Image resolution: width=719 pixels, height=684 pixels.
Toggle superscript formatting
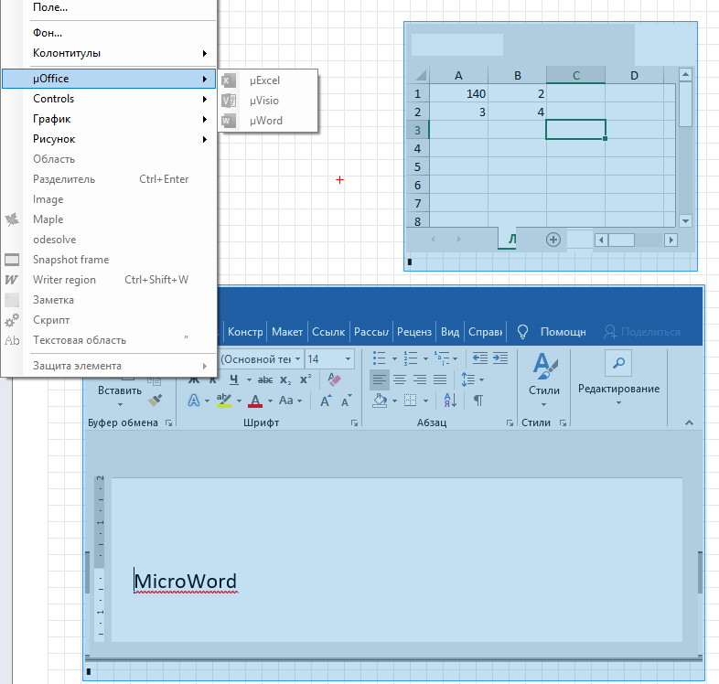click(306, 379)
